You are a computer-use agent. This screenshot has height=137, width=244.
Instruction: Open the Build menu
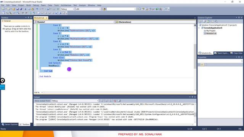pos(29,5)
